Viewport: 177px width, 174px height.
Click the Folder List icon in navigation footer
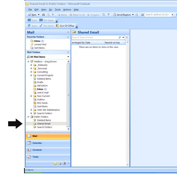(x=60, y=163)
